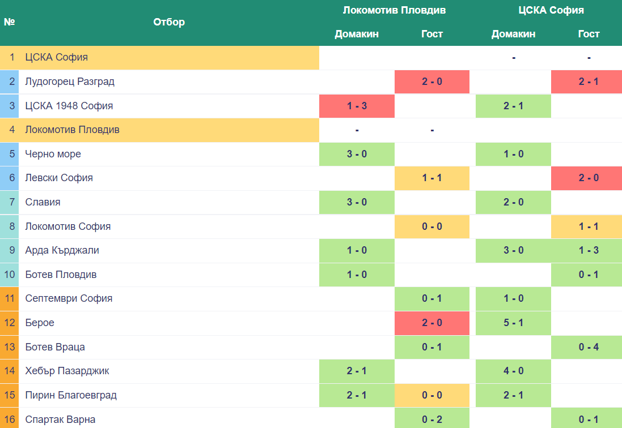The image size is (622, 428).
Task: Select team row Локомотив София
Action: (x=311, y=226)
